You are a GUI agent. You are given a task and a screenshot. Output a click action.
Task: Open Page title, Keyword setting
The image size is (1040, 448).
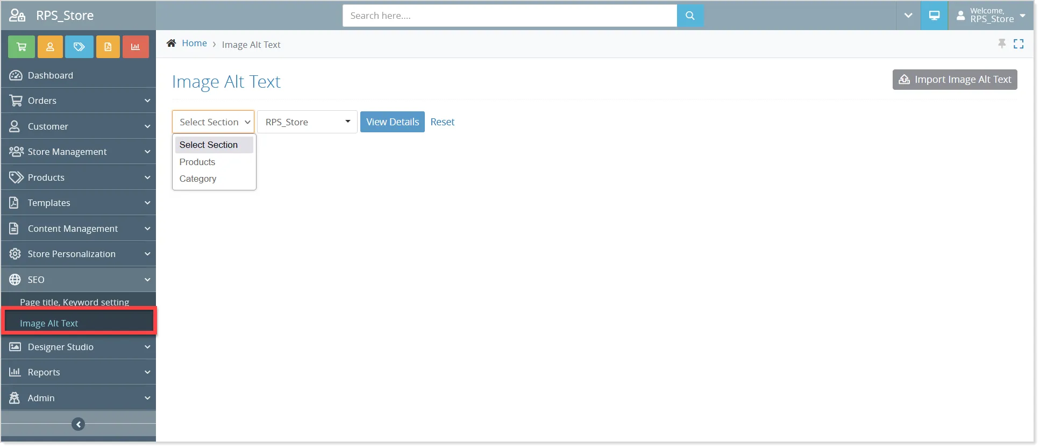coord(75,302)
